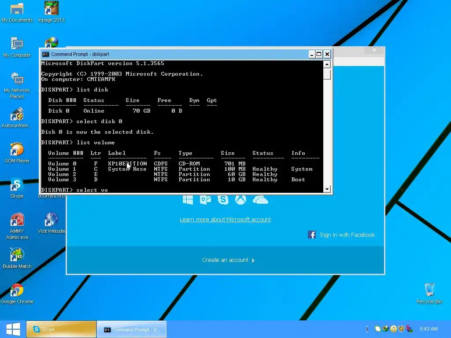Click the OneDrive cloud icon
The height and width of the screenshot is (338, 451).
(x=260, y=200)
